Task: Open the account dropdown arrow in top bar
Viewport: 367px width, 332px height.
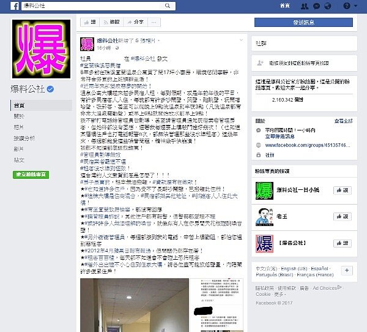Action: coord(355,6)
